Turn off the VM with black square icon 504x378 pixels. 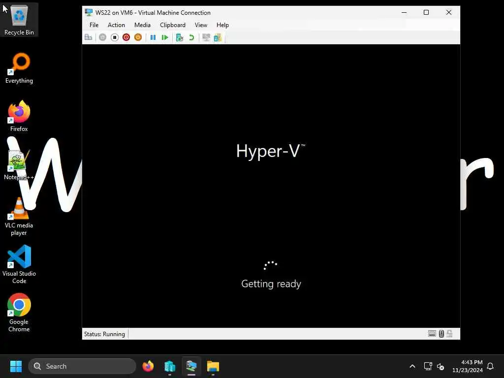[x=114, y=37]
